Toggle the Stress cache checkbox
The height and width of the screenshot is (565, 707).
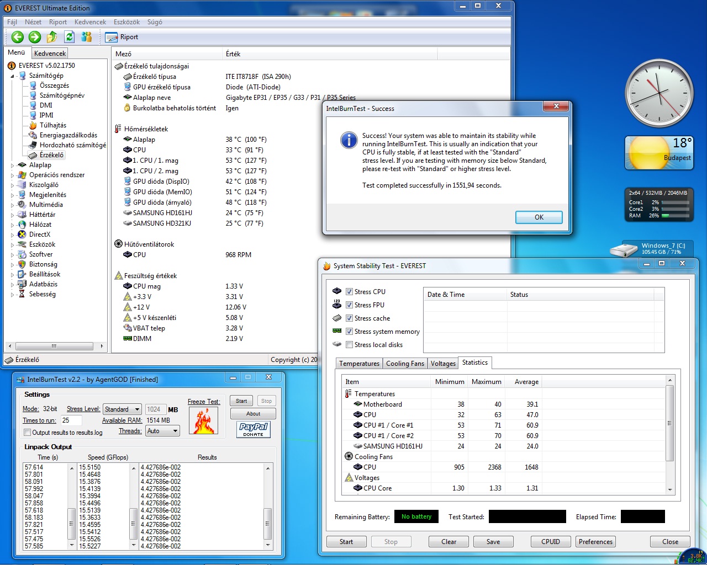[349, 318]
